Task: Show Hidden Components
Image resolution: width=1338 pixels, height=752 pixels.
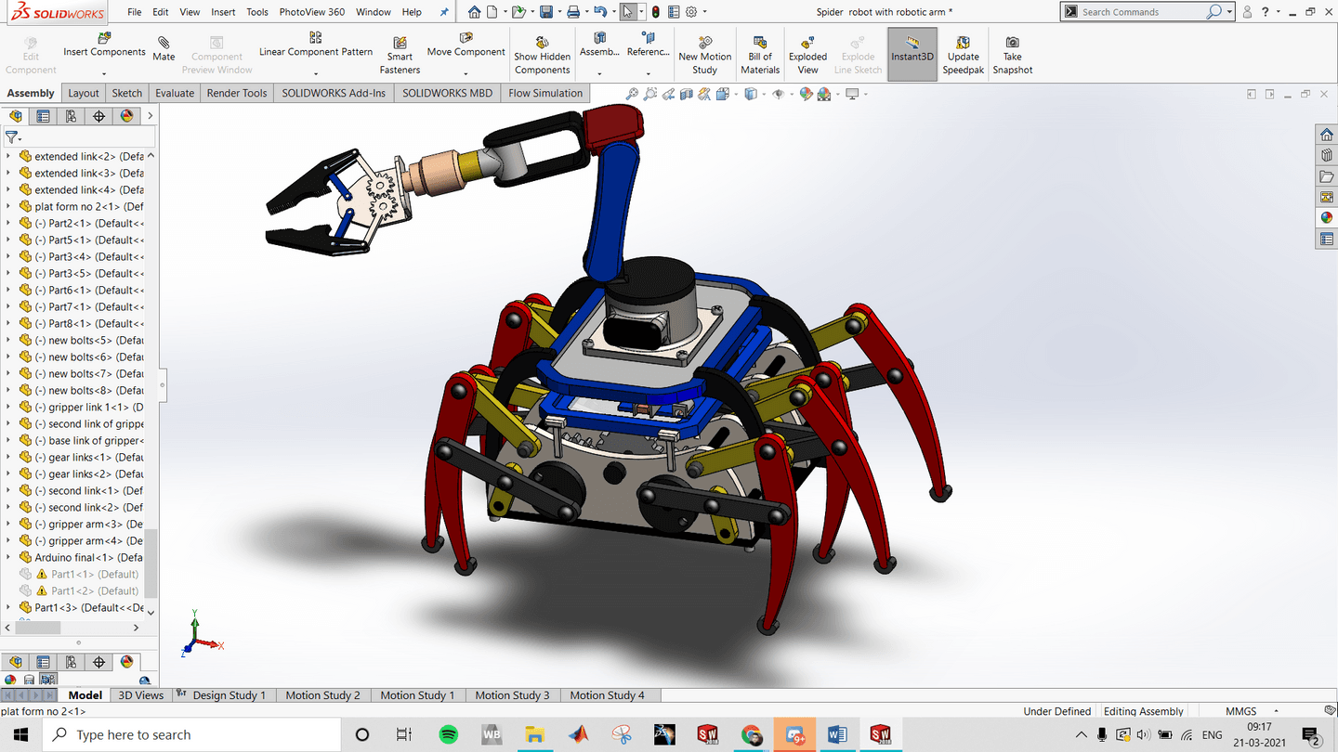Action: (x=542, y=56)
